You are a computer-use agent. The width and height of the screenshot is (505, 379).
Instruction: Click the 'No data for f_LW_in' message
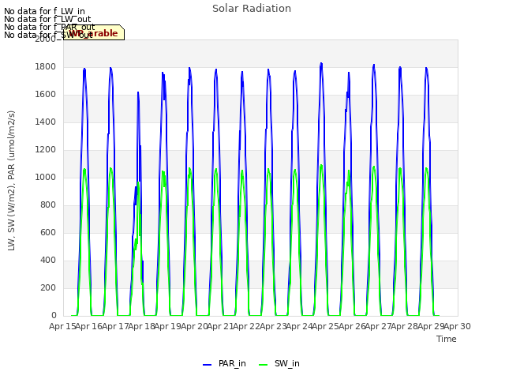coord(44,12)
